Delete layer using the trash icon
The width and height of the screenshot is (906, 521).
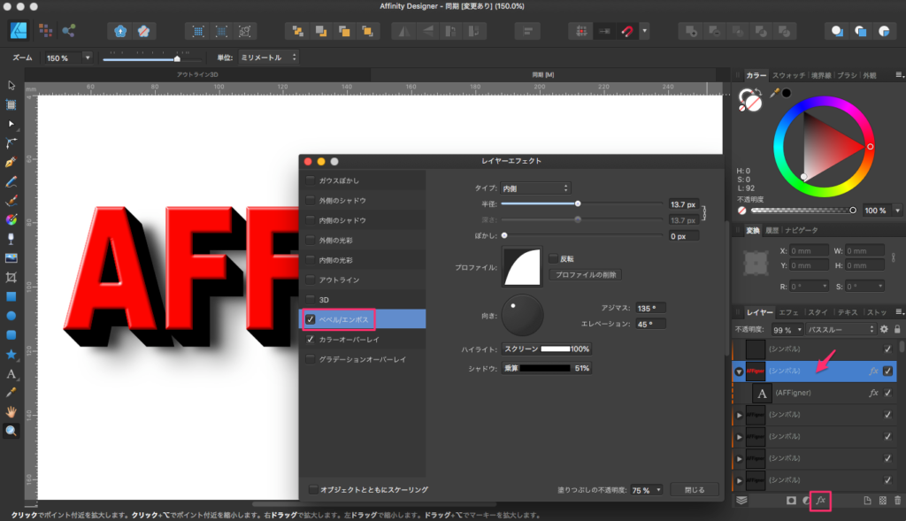(x=897, y=501)
